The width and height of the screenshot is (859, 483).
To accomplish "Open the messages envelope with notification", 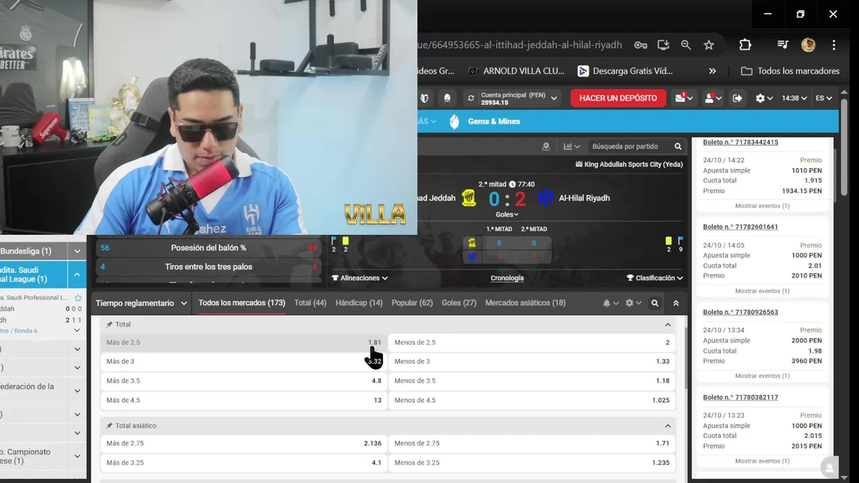I will pyautogui.click(x=684, y=98).
